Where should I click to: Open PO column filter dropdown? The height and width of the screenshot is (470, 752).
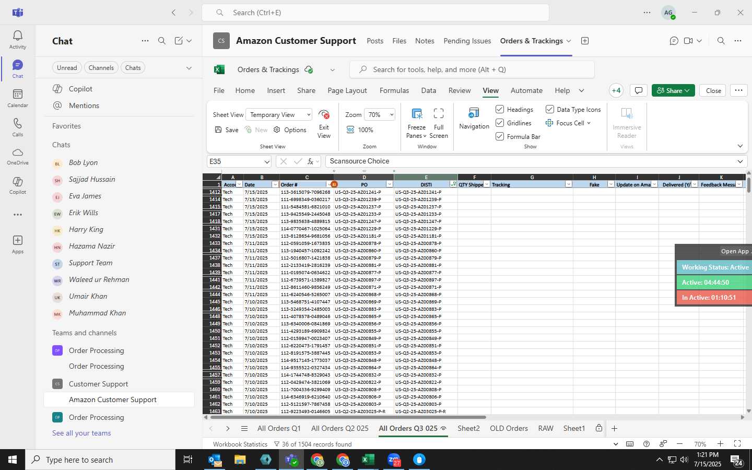pos(389,184)
